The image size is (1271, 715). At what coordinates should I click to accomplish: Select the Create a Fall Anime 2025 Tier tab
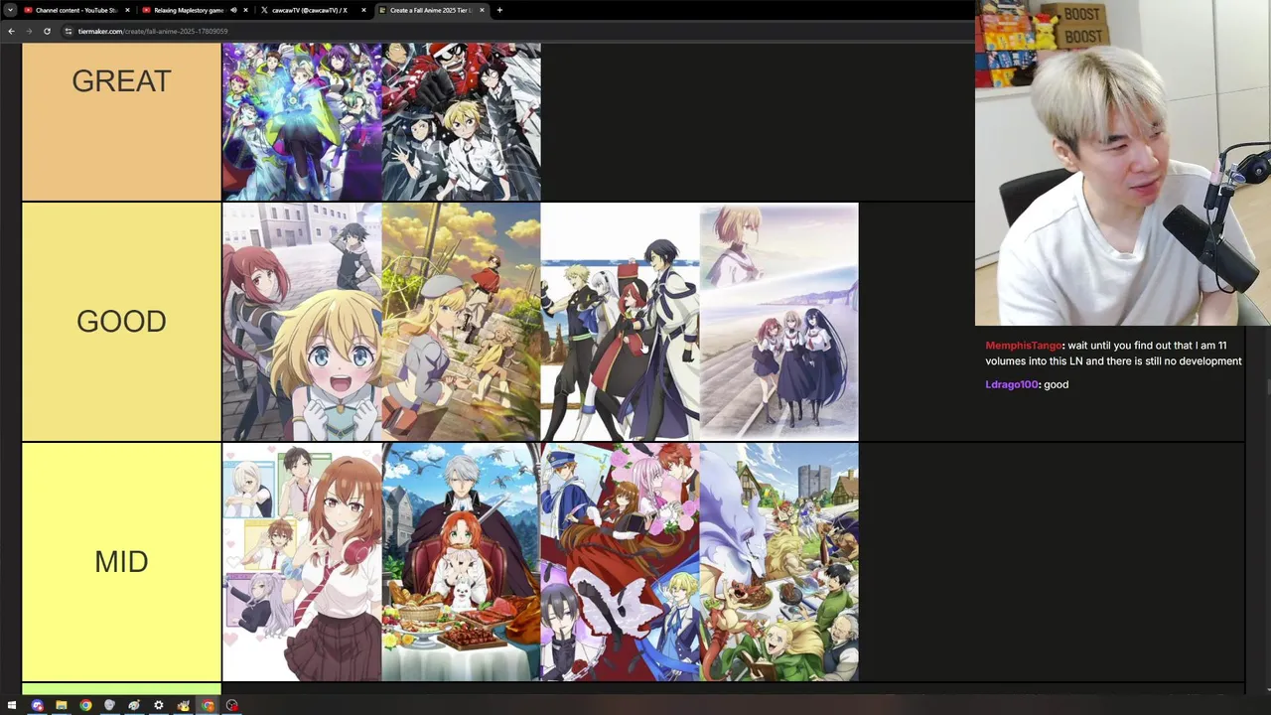432,10
